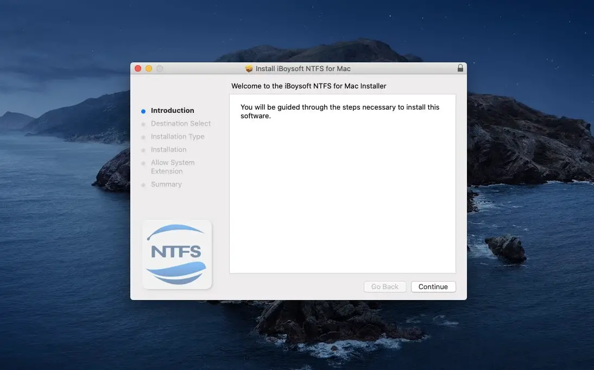594x370 pixels.
Task: Click the disabled Go Back button
Action: point(385,286)
